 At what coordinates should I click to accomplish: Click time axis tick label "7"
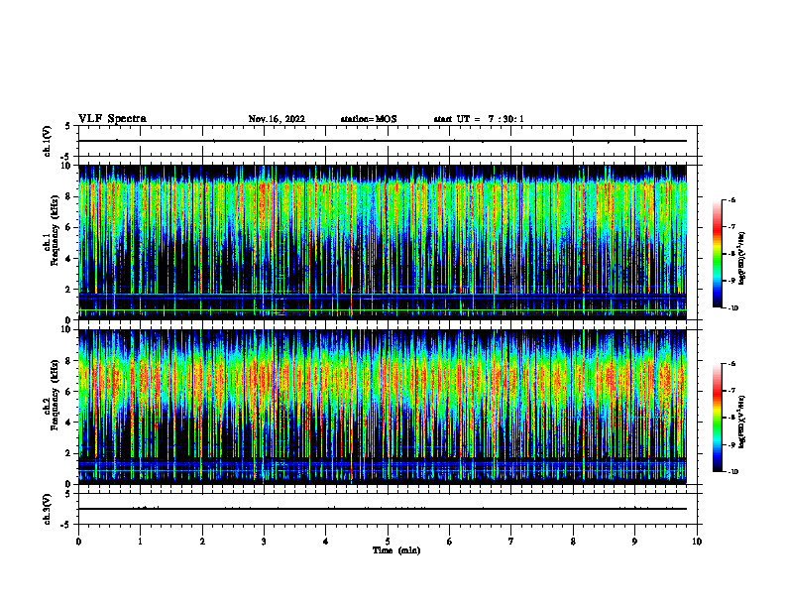point(511,542)
